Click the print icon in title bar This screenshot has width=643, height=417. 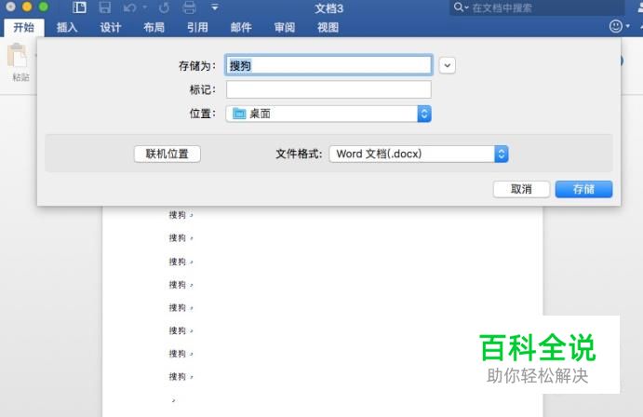189,7
